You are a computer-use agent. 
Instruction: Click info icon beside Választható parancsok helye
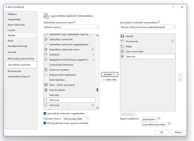click(x=74, y=22)
